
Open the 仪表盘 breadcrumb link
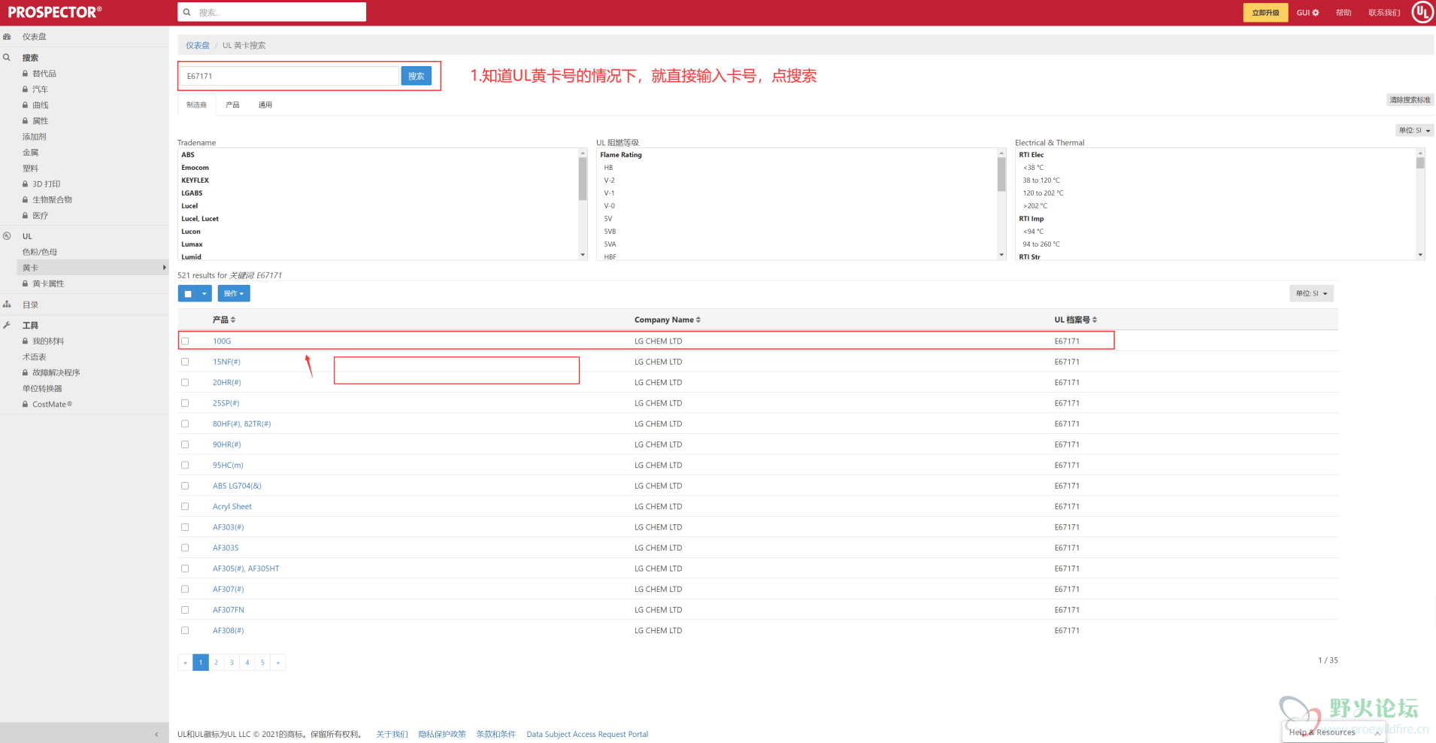click(198, 45)
